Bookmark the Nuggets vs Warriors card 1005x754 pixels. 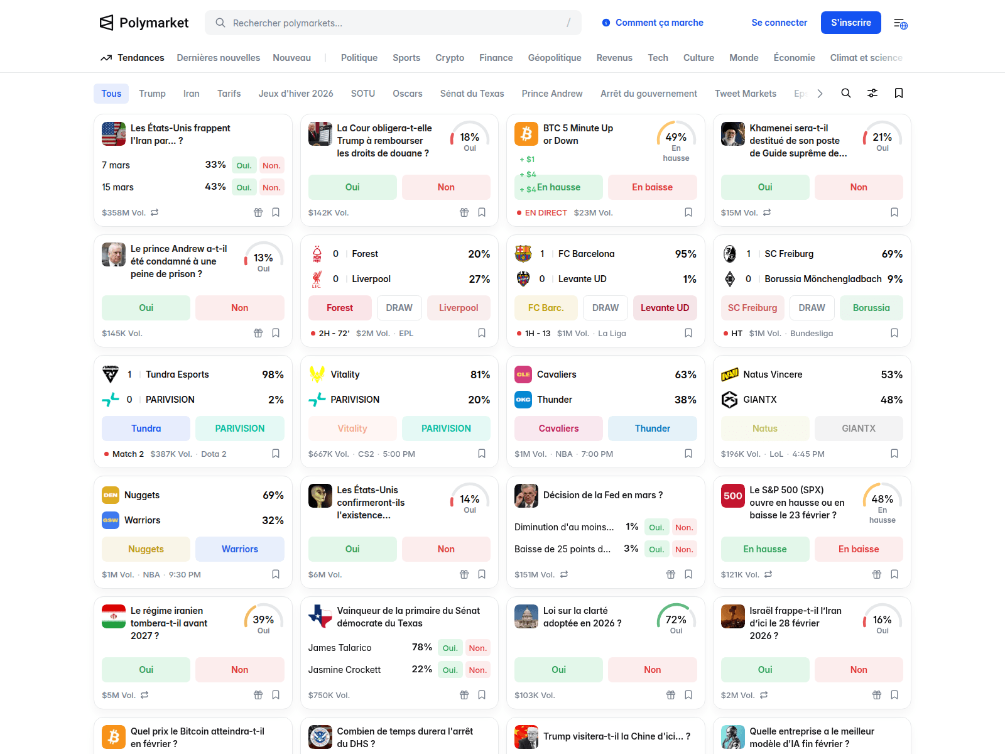pos(276,574)
